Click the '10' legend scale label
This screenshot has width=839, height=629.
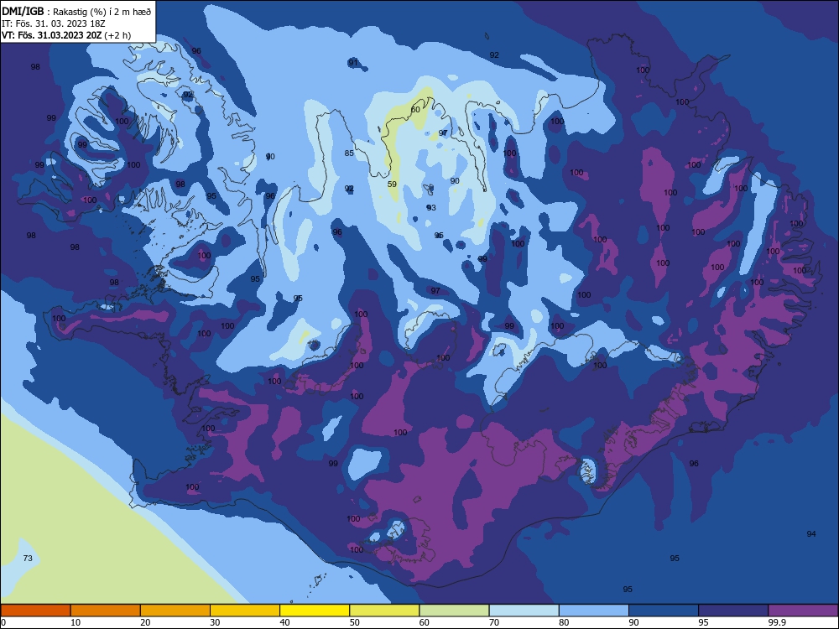76,622
